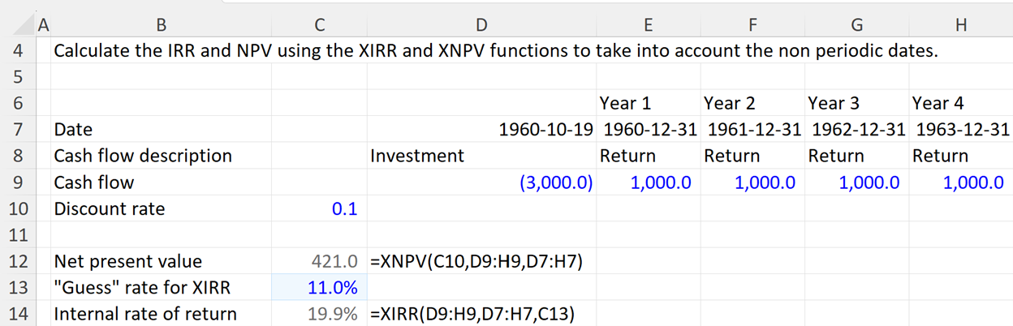Click the Investment description cell
Screen dimensions: 1013x326
(x=481, y=156)
